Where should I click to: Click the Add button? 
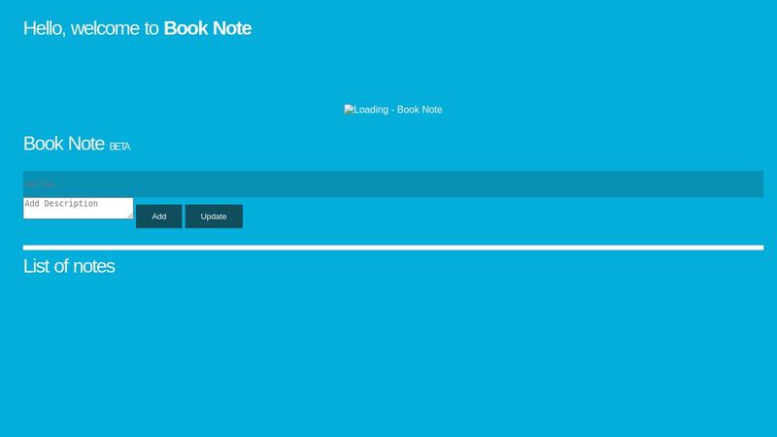159,217
